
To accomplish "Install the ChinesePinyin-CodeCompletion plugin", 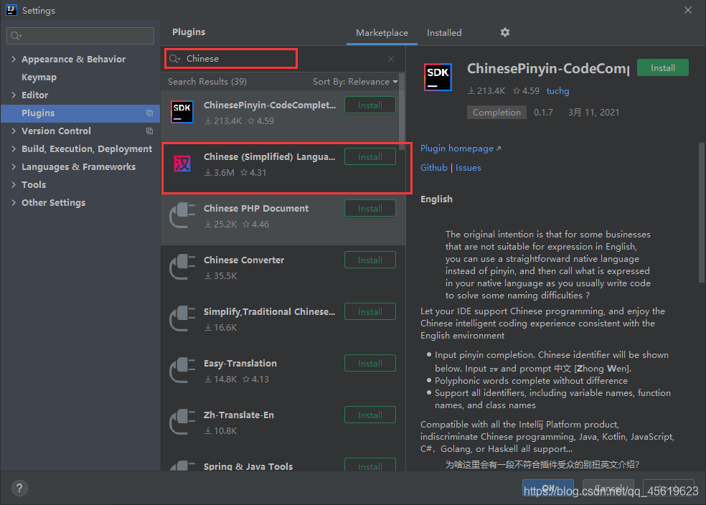I will pos(662,67).
